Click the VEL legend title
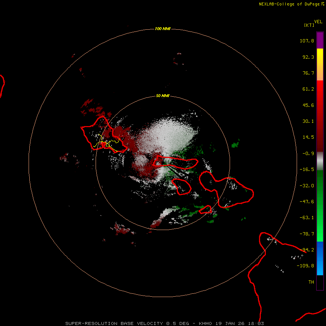This screenshot has width=326, height=326. [318, 22]
